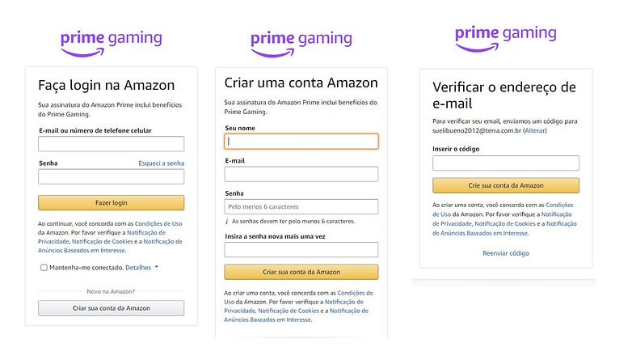
Task: Select the Senha field in login form
Action: tap(112, 176)
